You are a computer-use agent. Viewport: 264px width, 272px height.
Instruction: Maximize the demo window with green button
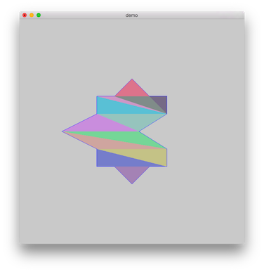pyautogui.click(x=39, y=15)
